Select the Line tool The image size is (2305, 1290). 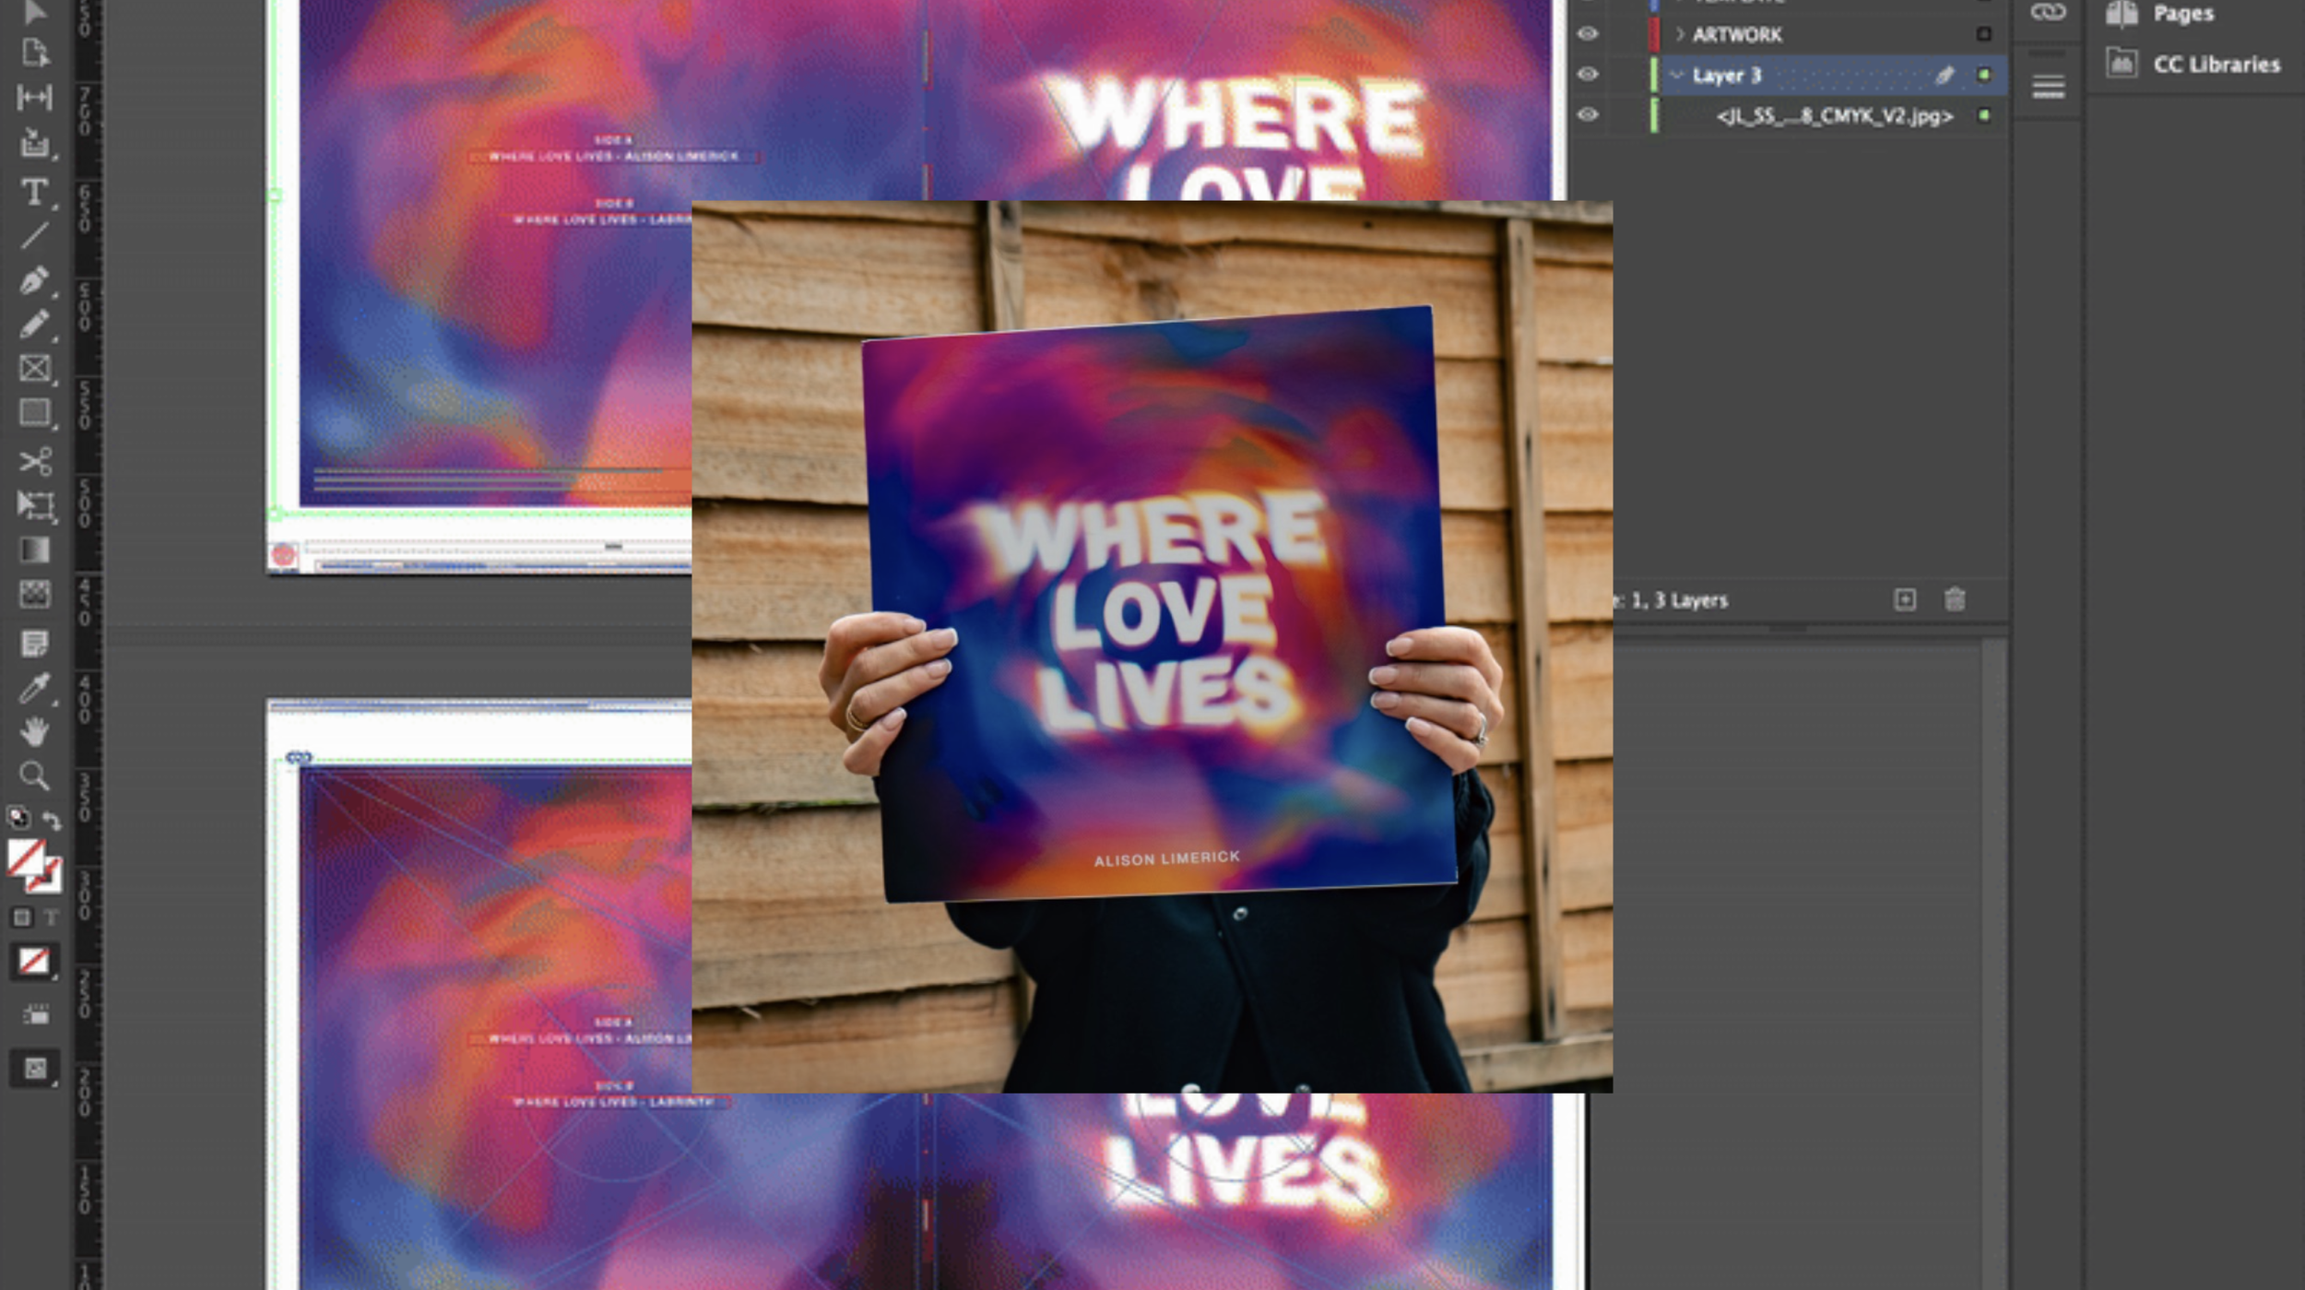[35, 236]
